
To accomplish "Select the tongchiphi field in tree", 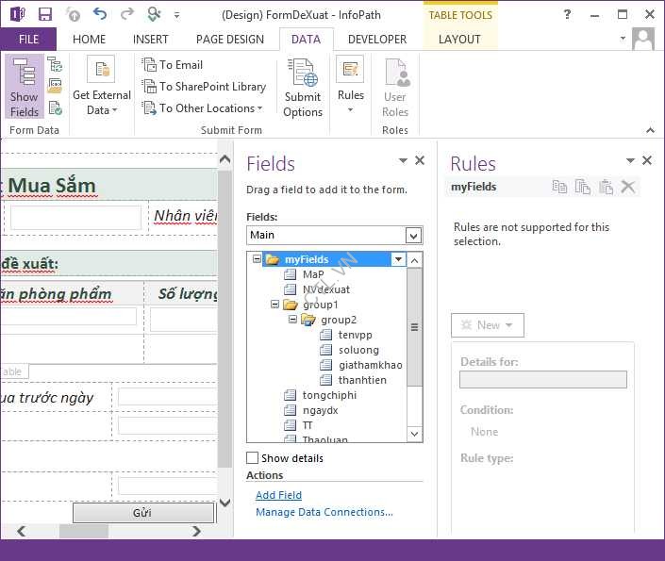I will 328,395.
